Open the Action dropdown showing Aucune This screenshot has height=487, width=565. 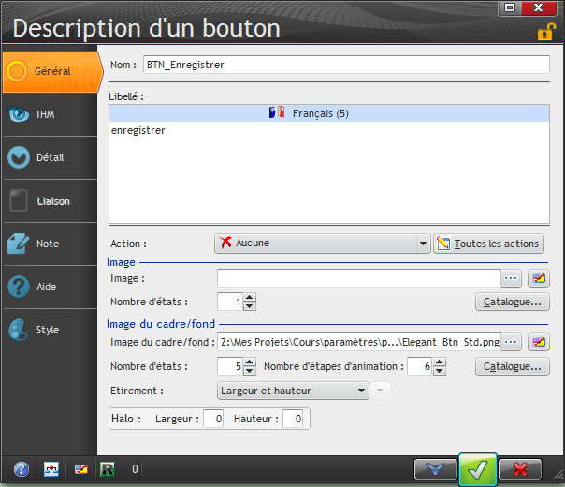click(x=323, y=243)
